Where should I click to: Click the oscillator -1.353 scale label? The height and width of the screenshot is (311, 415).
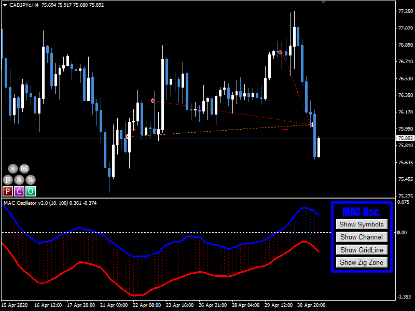(x=405, y=296)
